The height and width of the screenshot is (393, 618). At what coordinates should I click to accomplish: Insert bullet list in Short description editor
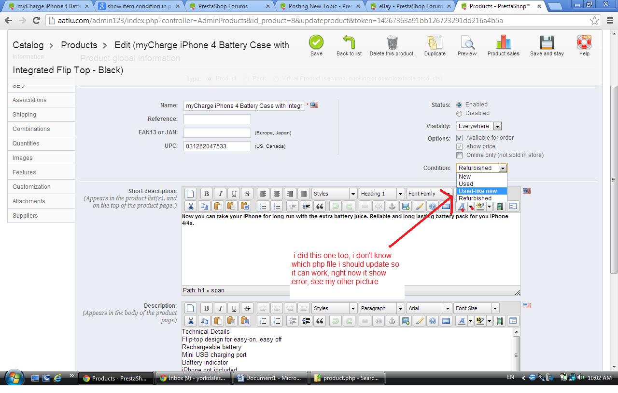click(x=263, y=206)
